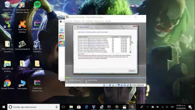Open the Office 2016 by GireyOer folder
Screen dimensions: 195x110
7,46
